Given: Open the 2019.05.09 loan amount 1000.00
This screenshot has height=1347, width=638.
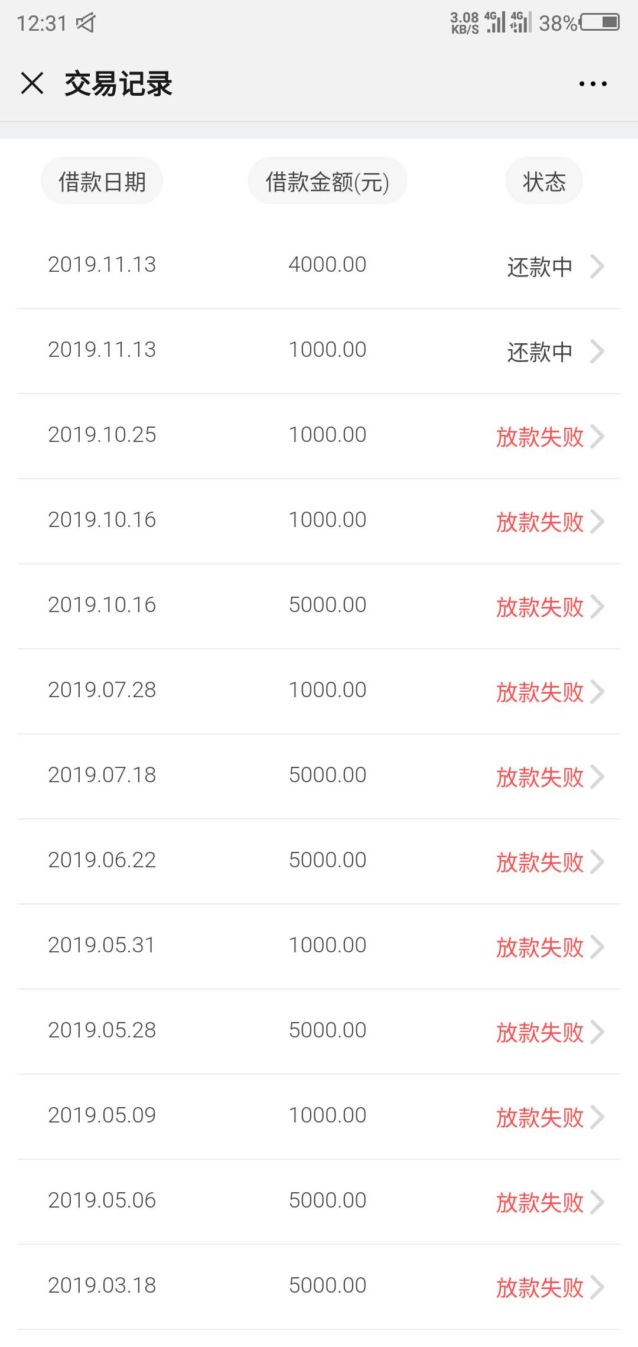Looking at the screenshot, I should [327, 1115].
